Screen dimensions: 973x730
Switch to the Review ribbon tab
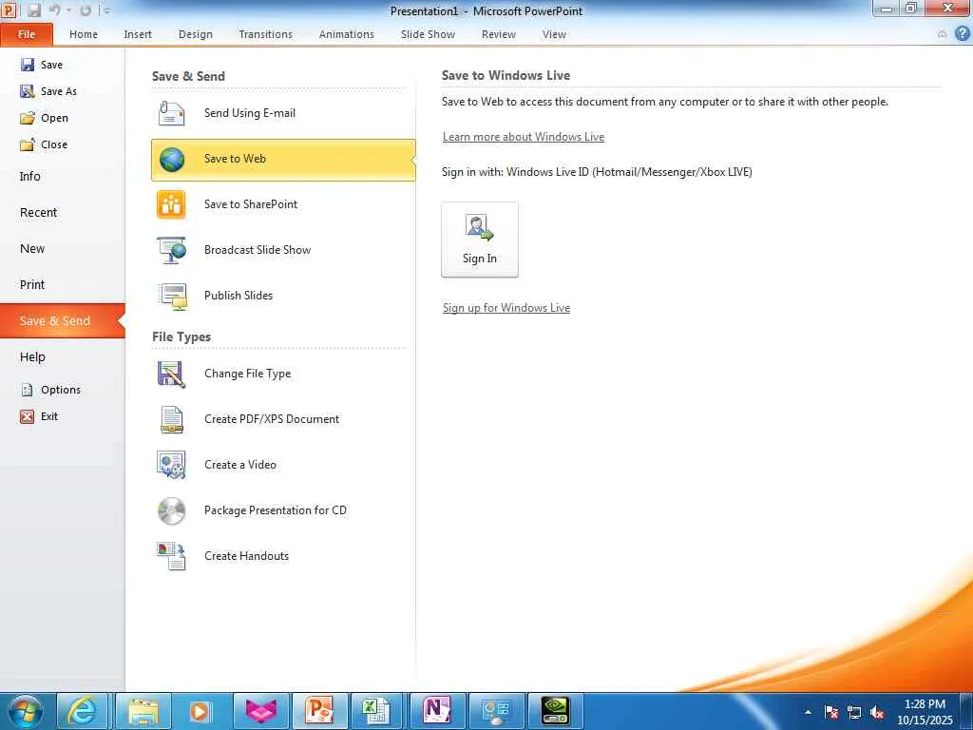point(498,34)
